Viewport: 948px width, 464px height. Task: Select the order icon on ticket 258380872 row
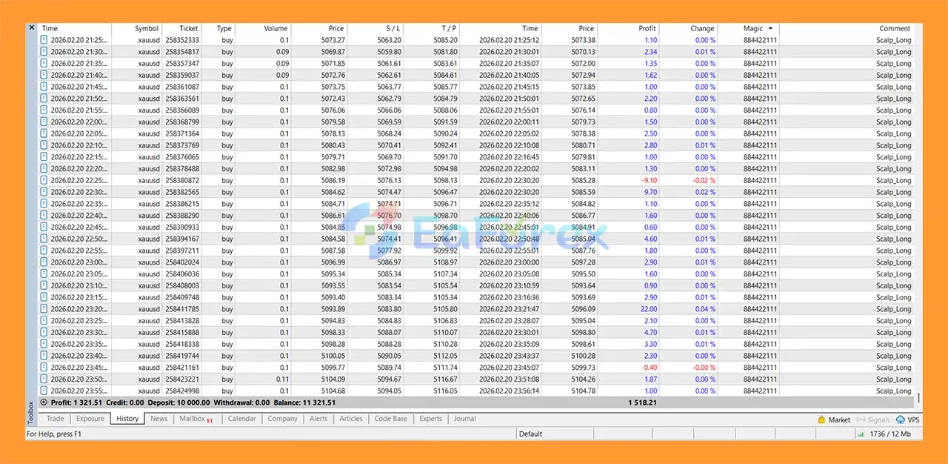pyautogui.click(x=44, y=180)
